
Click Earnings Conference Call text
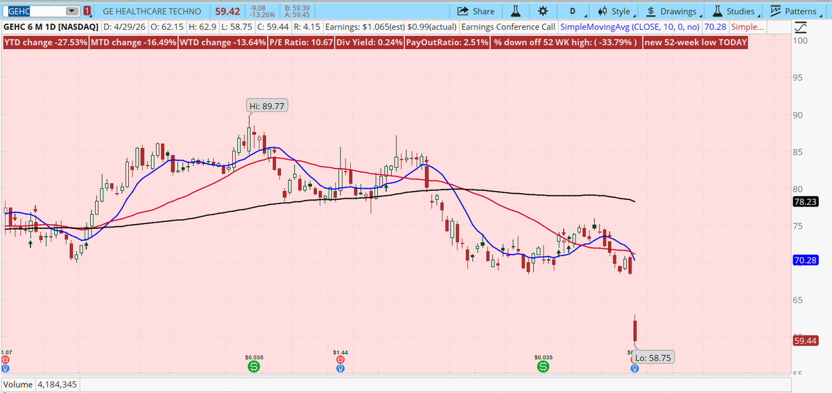tap(508, 27)
